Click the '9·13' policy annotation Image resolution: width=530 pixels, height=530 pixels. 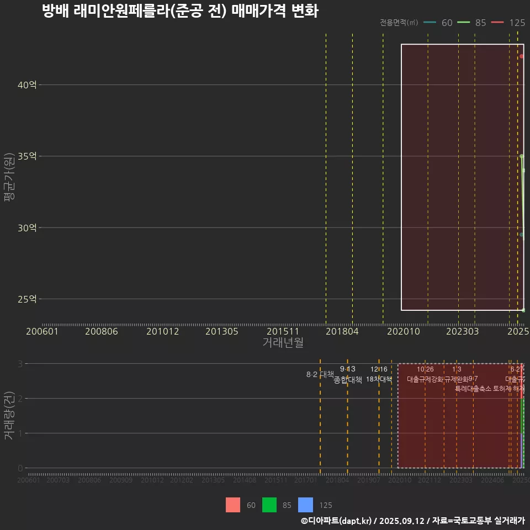tap(347, 369)
